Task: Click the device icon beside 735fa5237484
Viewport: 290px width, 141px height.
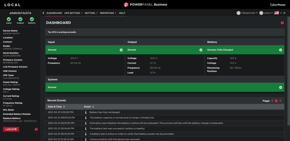Action: (x=238, y=13)
